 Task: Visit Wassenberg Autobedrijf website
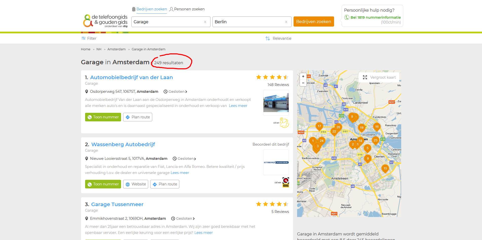coord(136,184)
